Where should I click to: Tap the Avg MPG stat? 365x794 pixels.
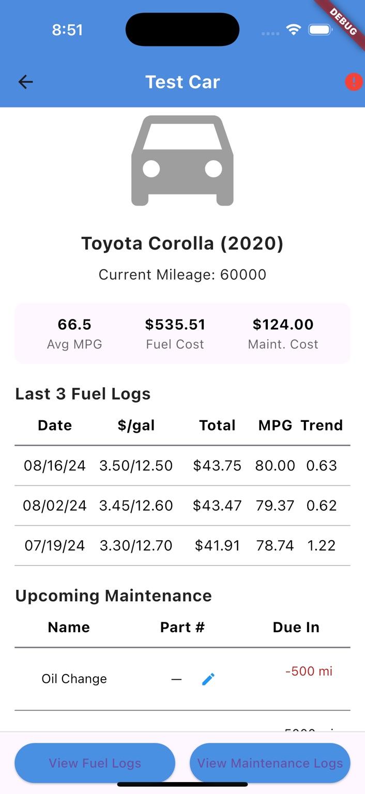pos(74,333)
